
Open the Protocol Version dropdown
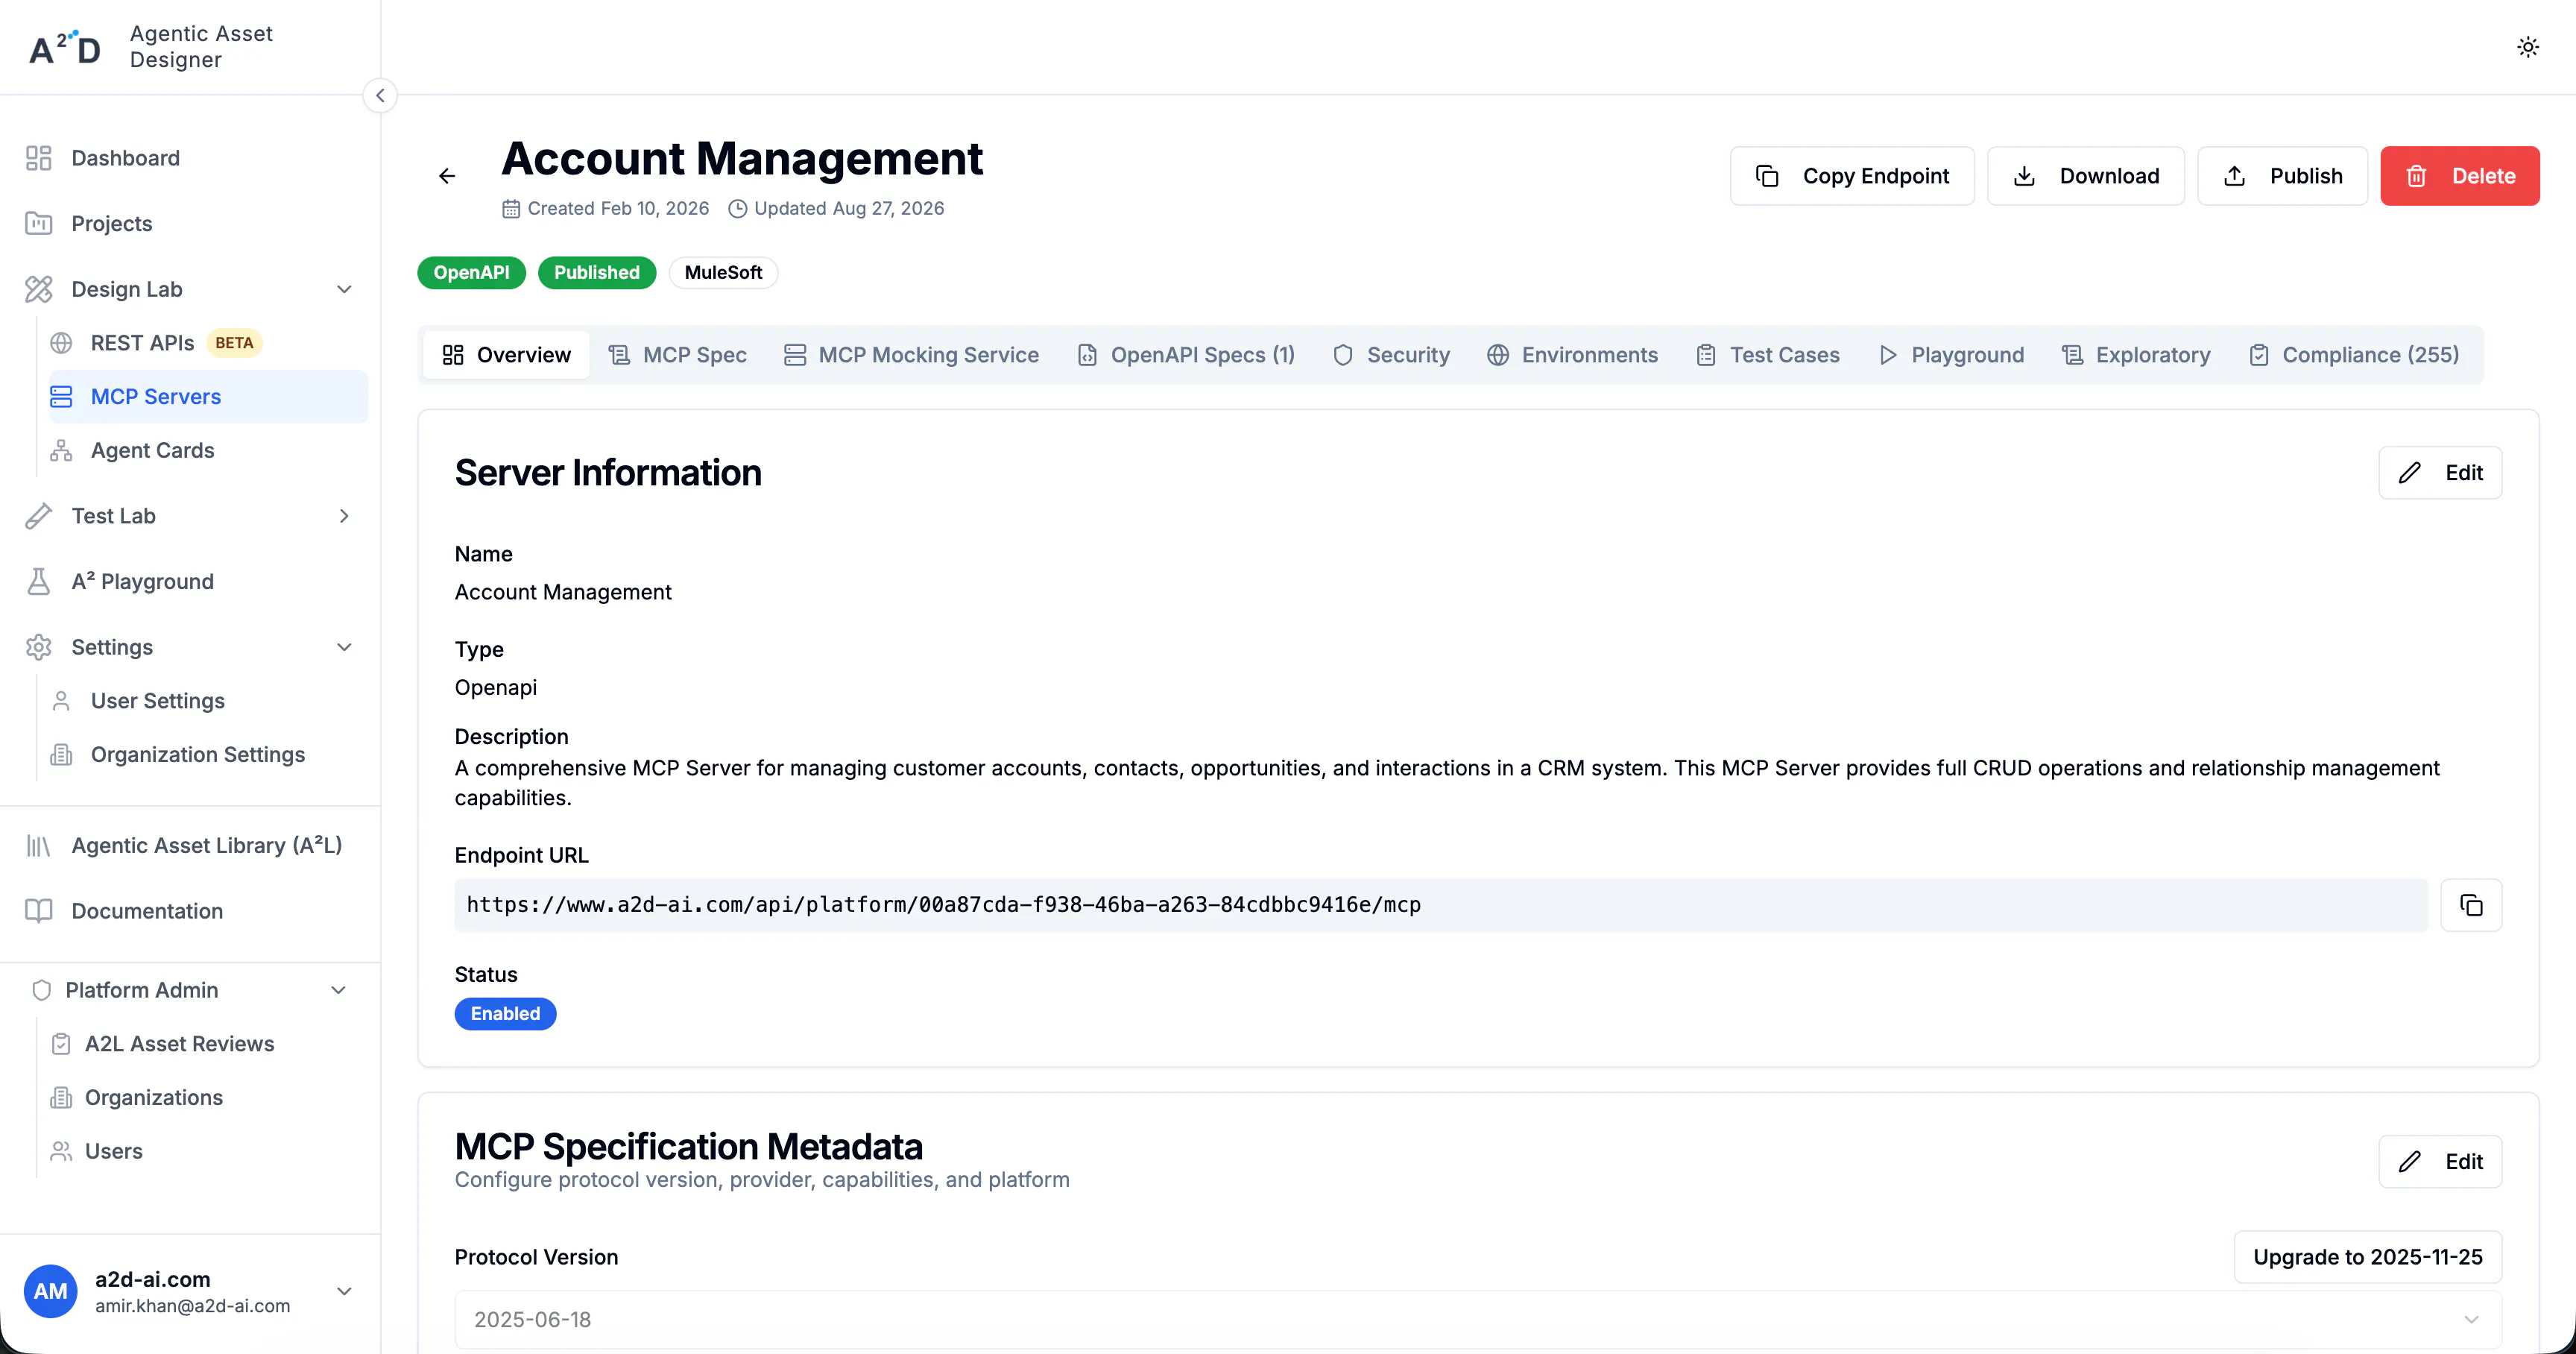(x=1478, y=1320)
